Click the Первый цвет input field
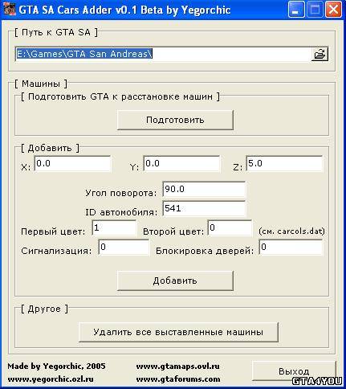346x389 pixels. [114, 227]
